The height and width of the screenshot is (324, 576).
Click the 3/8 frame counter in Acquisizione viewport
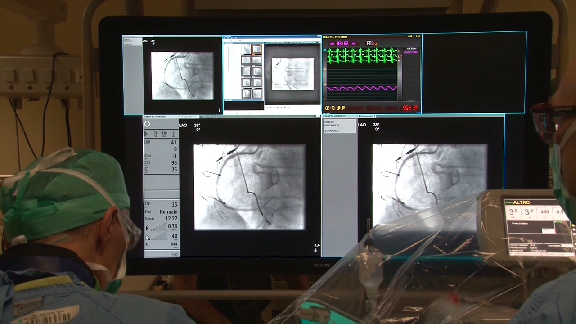tap(316, 248)
